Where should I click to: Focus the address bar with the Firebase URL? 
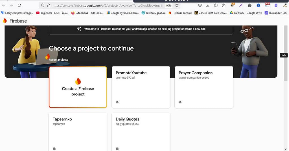pos(108,6)
